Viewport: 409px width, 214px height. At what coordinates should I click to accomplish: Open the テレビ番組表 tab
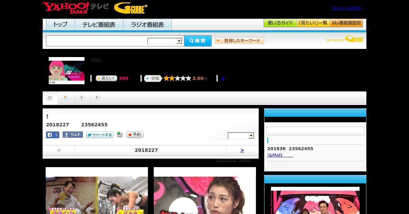[99, 25]
